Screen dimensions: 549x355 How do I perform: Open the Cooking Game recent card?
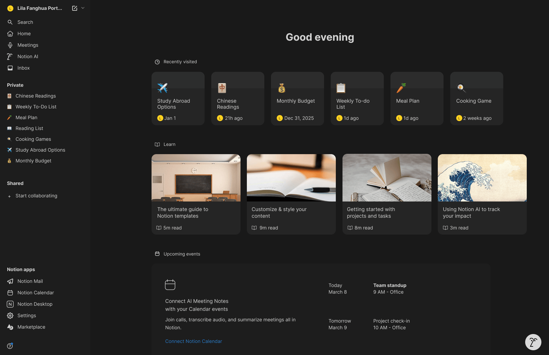(477, 99)
